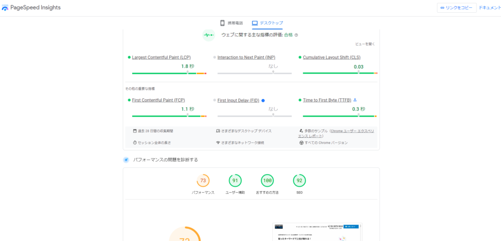Open Cumulative Layout Shift (CLS) link
The width and height of the screenshot is (501, 241).
(332, 58)
